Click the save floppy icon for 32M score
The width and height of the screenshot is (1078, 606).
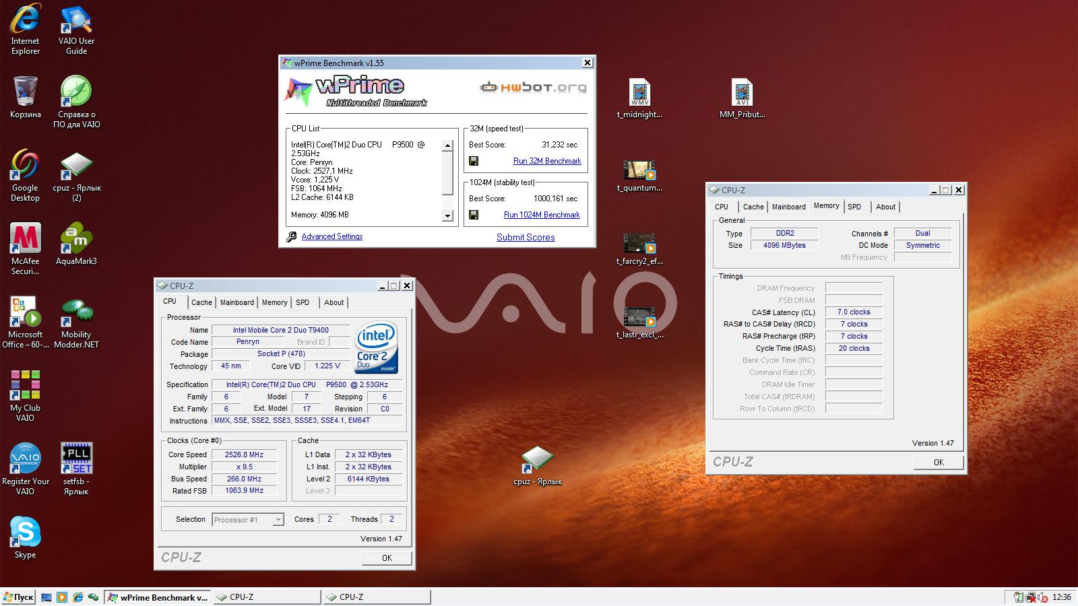[x=474, y=161]
